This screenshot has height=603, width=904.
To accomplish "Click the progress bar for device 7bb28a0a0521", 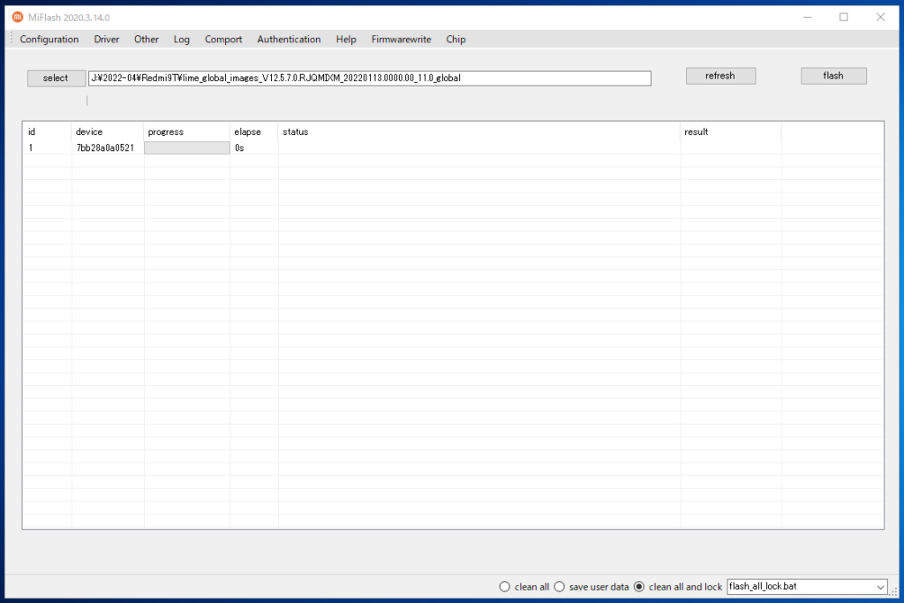I will pos(186,148).
